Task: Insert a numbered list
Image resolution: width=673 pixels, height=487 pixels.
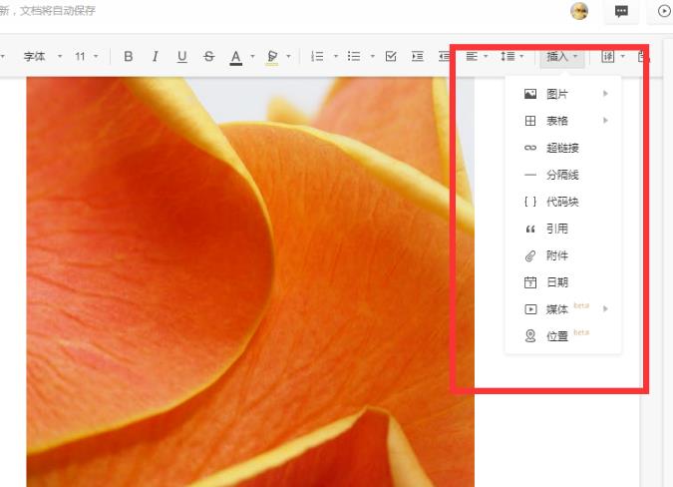Action: point(317,57)
